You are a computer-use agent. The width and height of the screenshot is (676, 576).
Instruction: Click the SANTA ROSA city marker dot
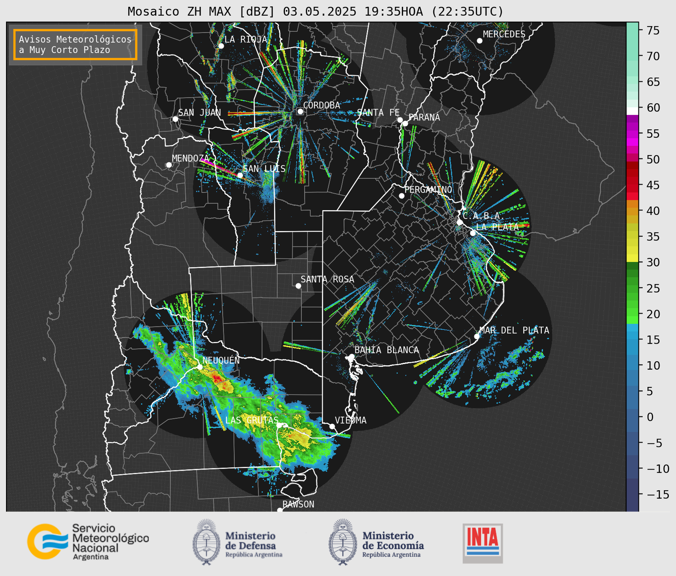click(x=298, y=286)
